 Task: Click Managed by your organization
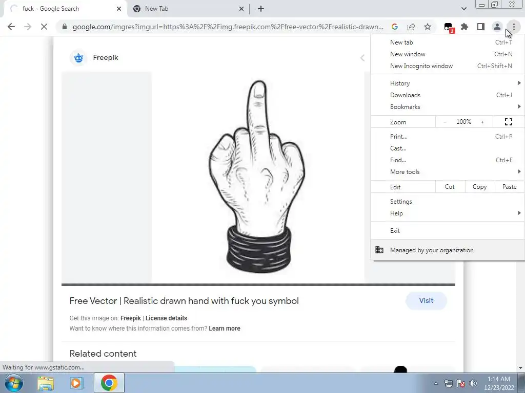448,250
